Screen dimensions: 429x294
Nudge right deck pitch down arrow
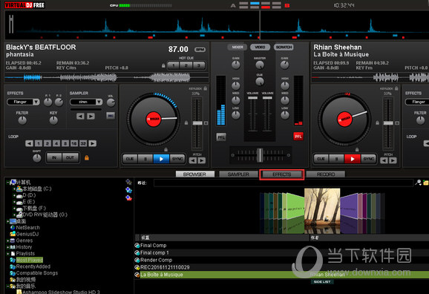coord(384,160)
